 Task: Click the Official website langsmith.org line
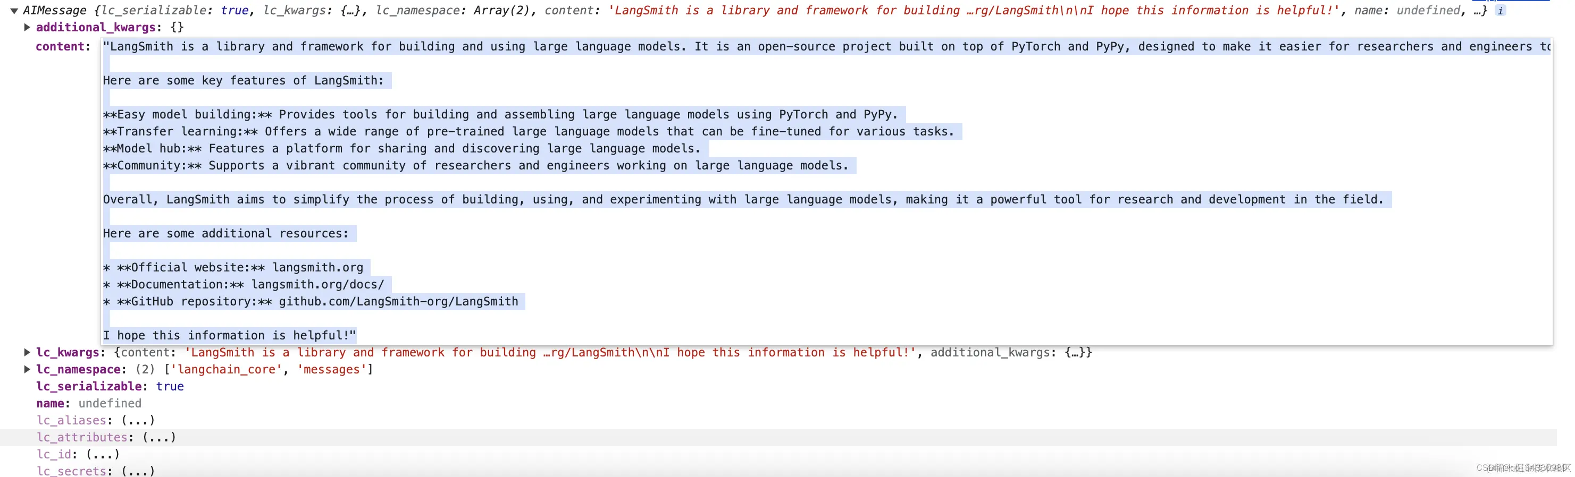233,268
